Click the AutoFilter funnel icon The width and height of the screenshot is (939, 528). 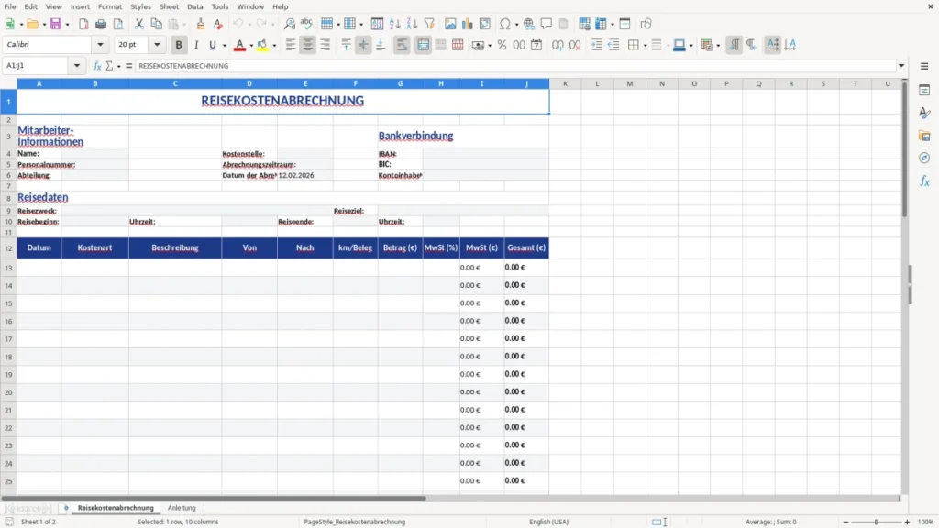(x=429, y=24)
